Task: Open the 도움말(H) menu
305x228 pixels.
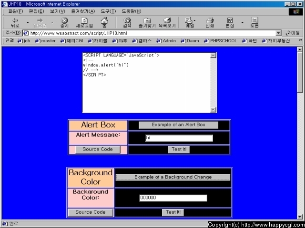Action: click(132, 11)
